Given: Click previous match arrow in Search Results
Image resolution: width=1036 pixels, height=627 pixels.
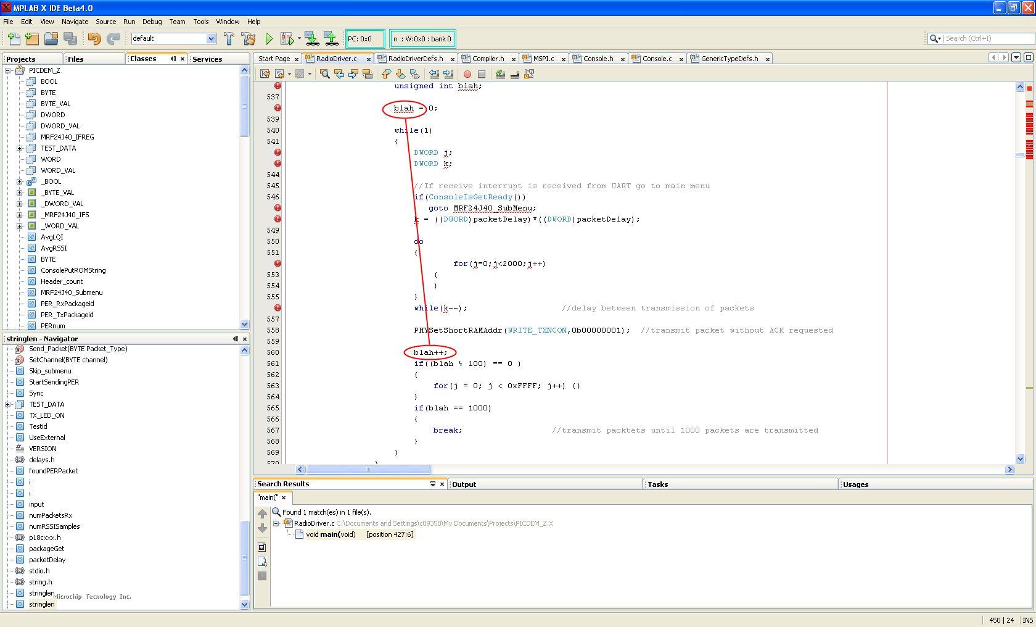Looking at the screenshot, I should [x=262, y=514].
